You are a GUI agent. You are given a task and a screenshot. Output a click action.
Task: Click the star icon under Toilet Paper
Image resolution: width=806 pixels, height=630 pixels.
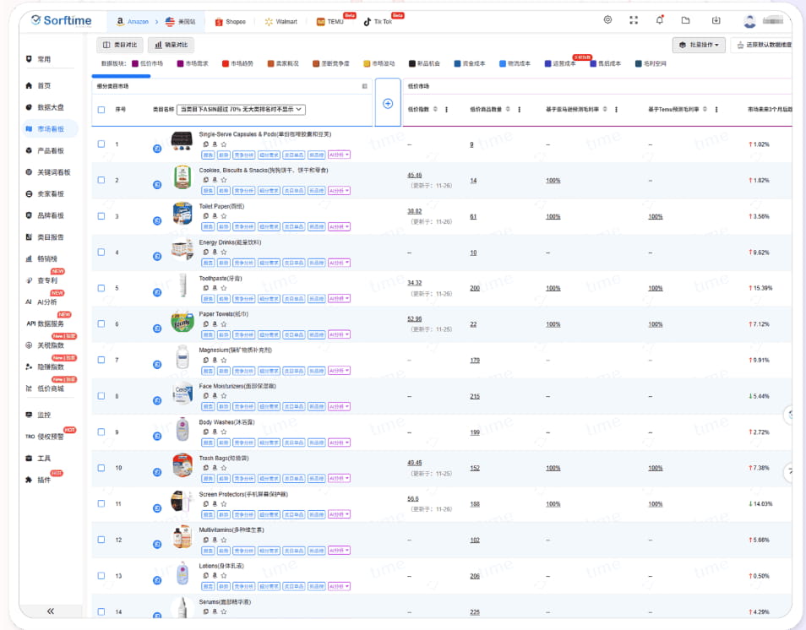224,216
